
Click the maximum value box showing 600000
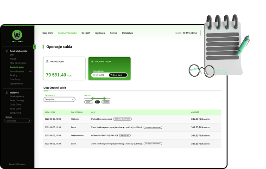click(106, 102)
